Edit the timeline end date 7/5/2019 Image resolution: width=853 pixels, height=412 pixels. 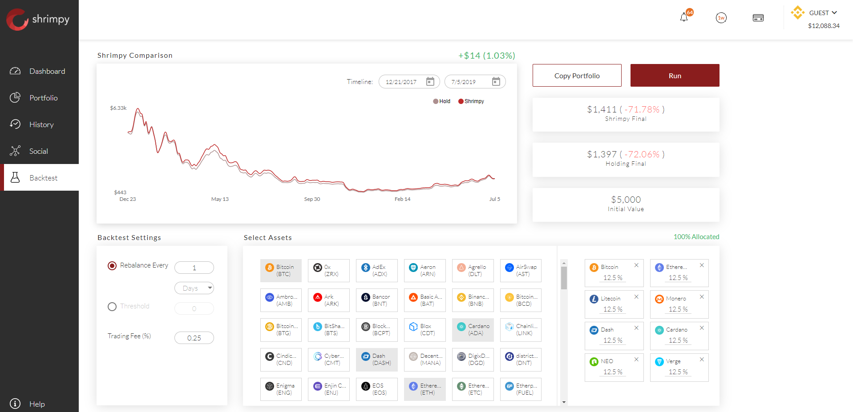click(464, 82)
